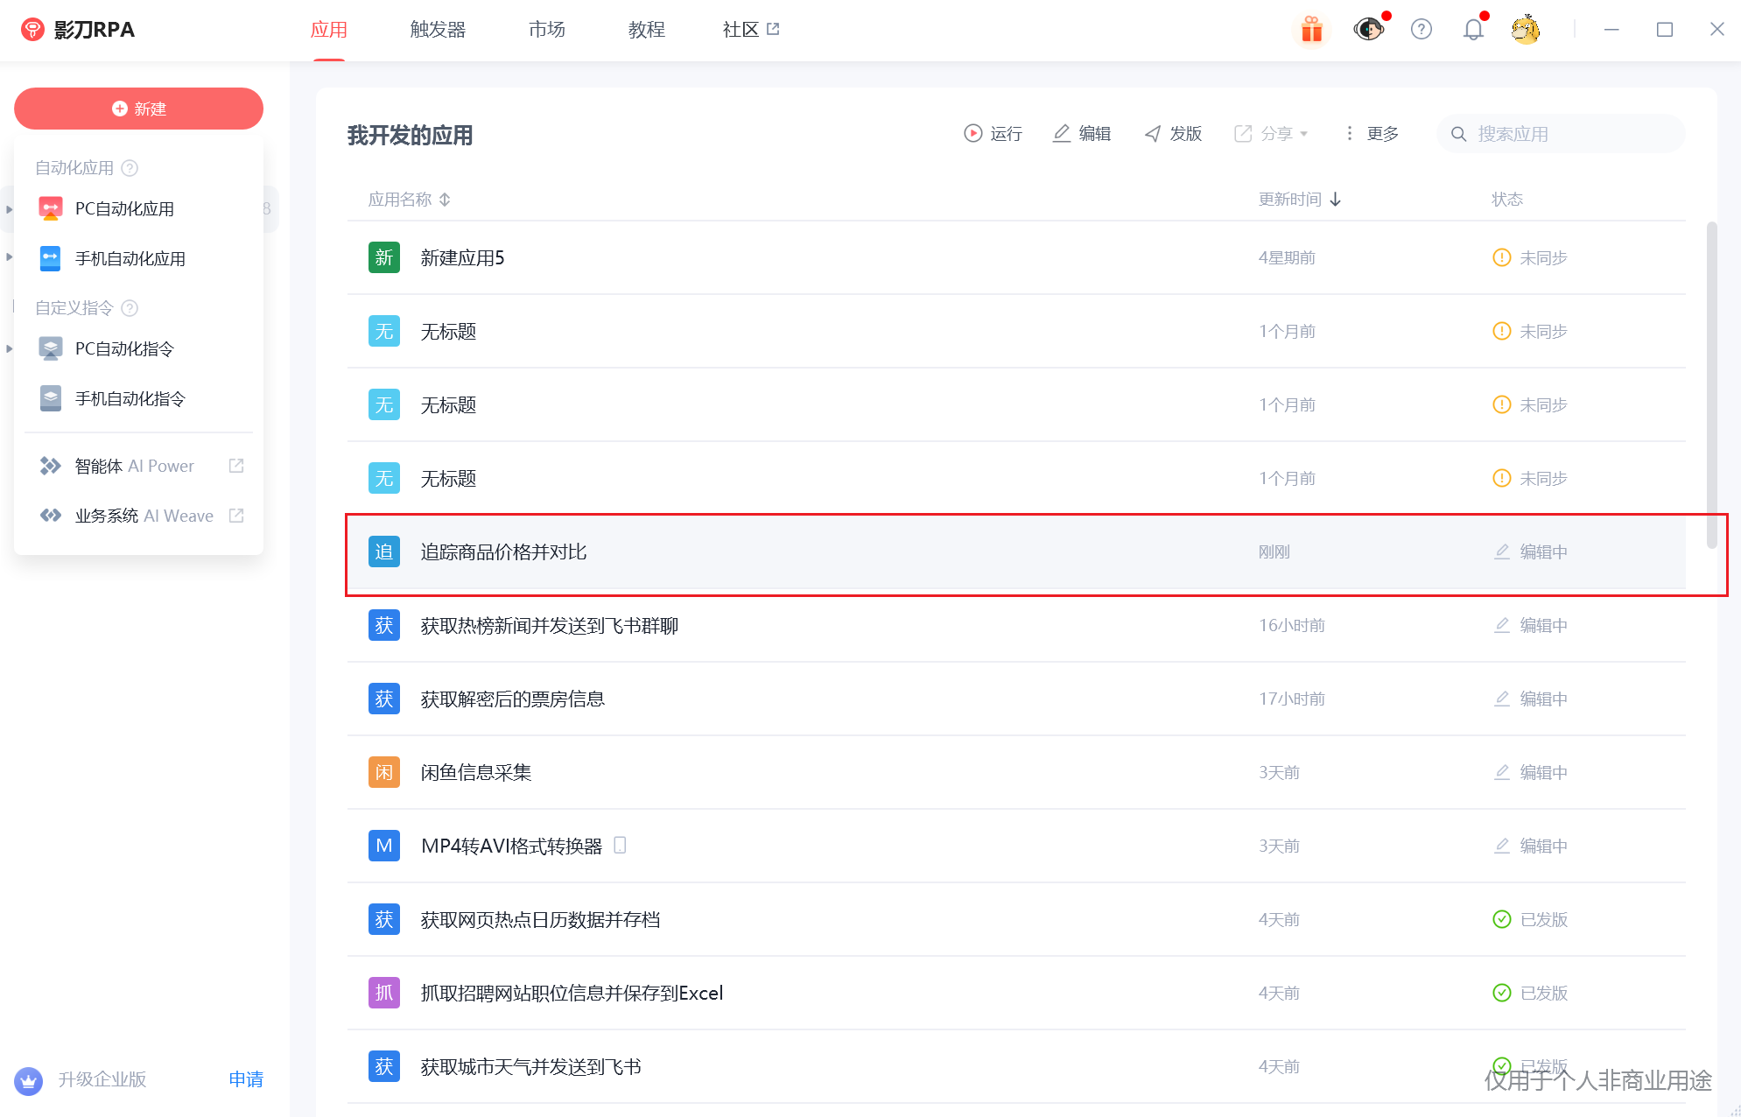Screen dimensions: 1741x1117
Task: Open 智能体 AI Power external link
Action: pyautogui.click(x=236, y=466)
